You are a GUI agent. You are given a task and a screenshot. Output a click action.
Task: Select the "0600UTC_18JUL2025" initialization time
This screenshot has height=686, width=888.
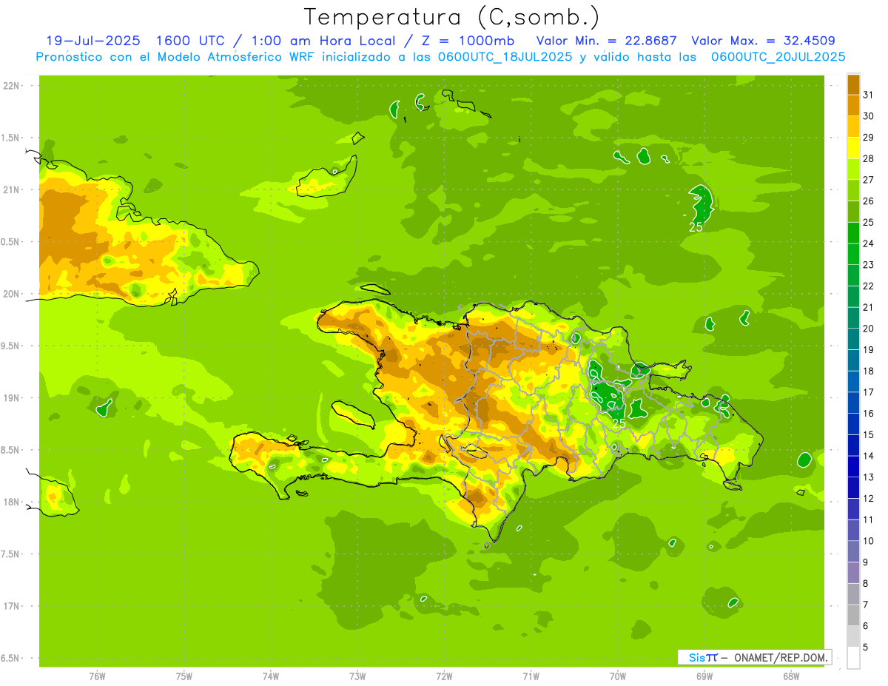[505, 57]
